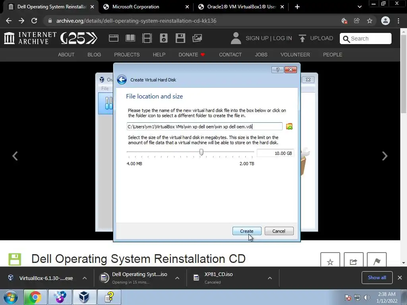Screen dimensions: 407x305
Task: Click the disk size slider handle
Action: [x=201, y=152]
